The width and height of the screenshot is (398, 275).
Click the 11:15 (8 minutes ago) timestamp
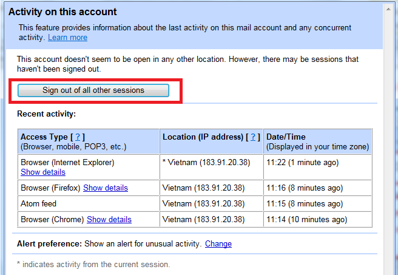click(305, 204)
